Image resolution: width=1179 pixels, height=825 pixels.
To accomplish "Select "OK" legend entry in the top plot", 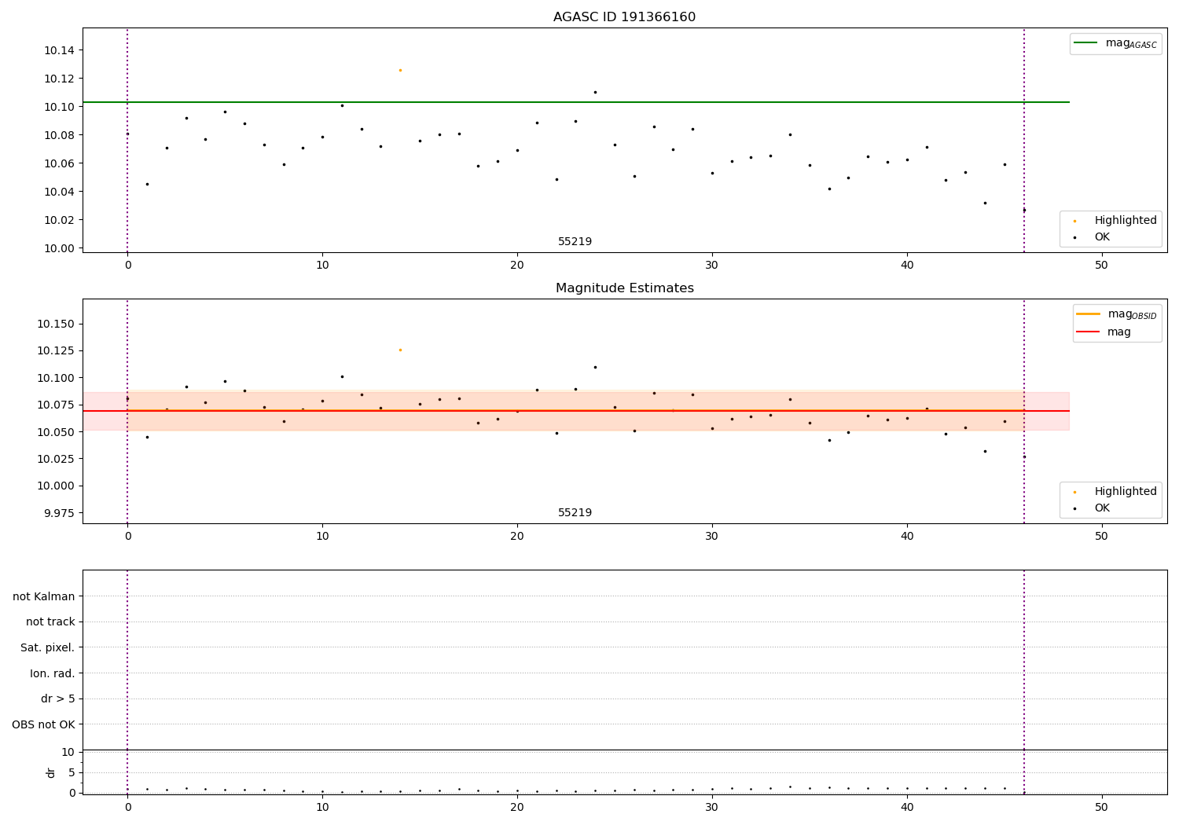I will 1092,237.
